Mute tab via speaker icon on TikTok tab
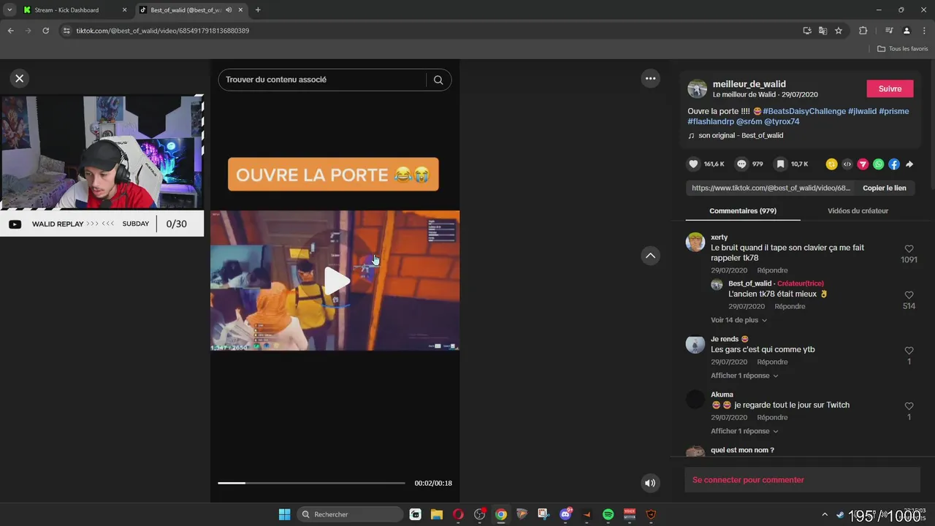935x526 pixels. [229, 10]
